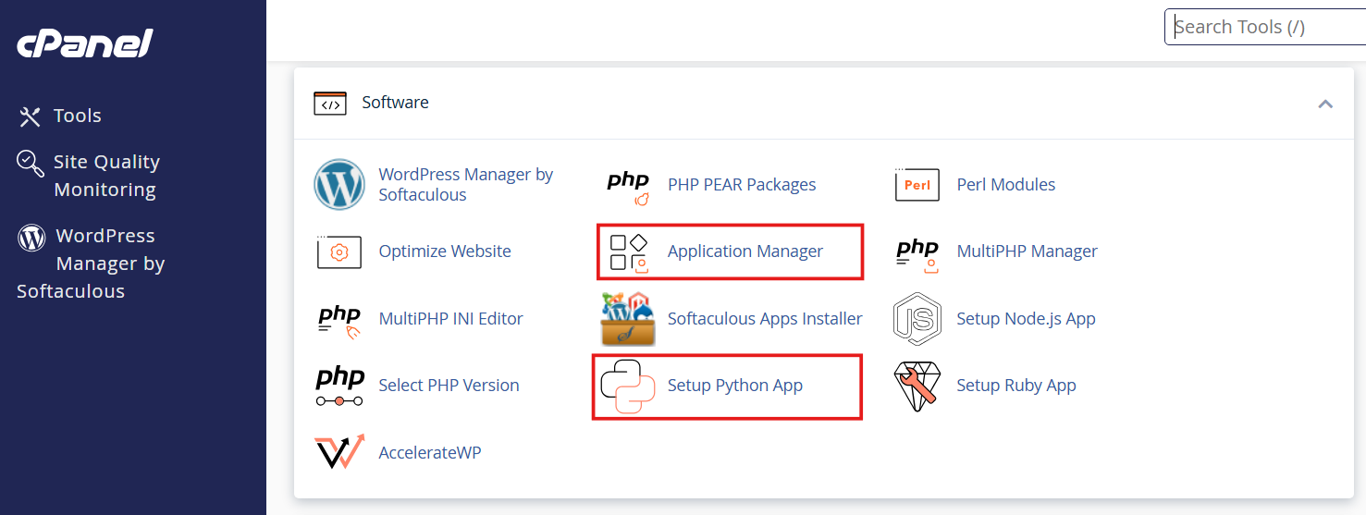The width and height of the screenshot is (1366, 515).
Task: Click the Software section code icon
Action: coord(330,103)
